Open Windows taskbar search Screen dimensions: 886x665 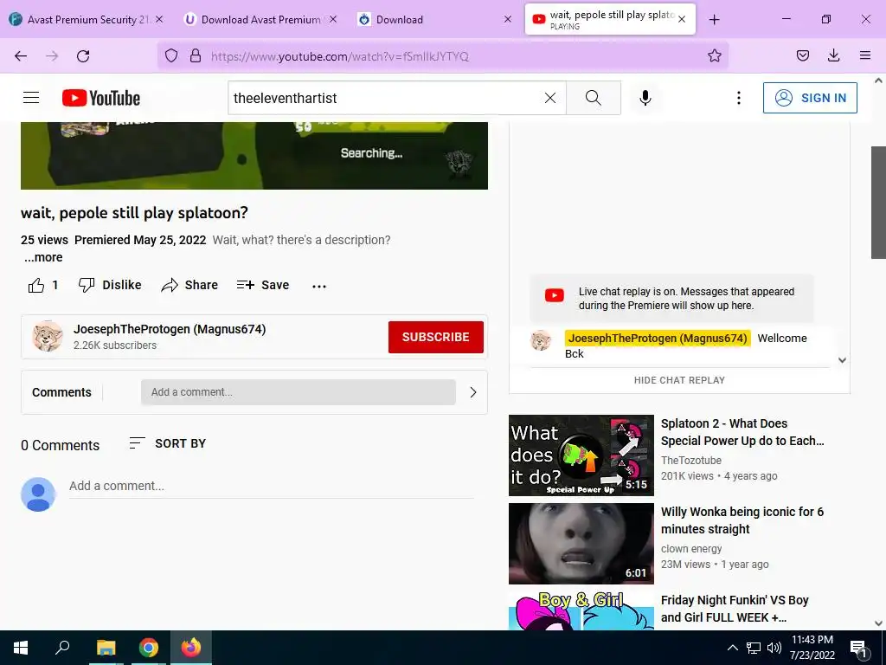click(x=62, y=648)
